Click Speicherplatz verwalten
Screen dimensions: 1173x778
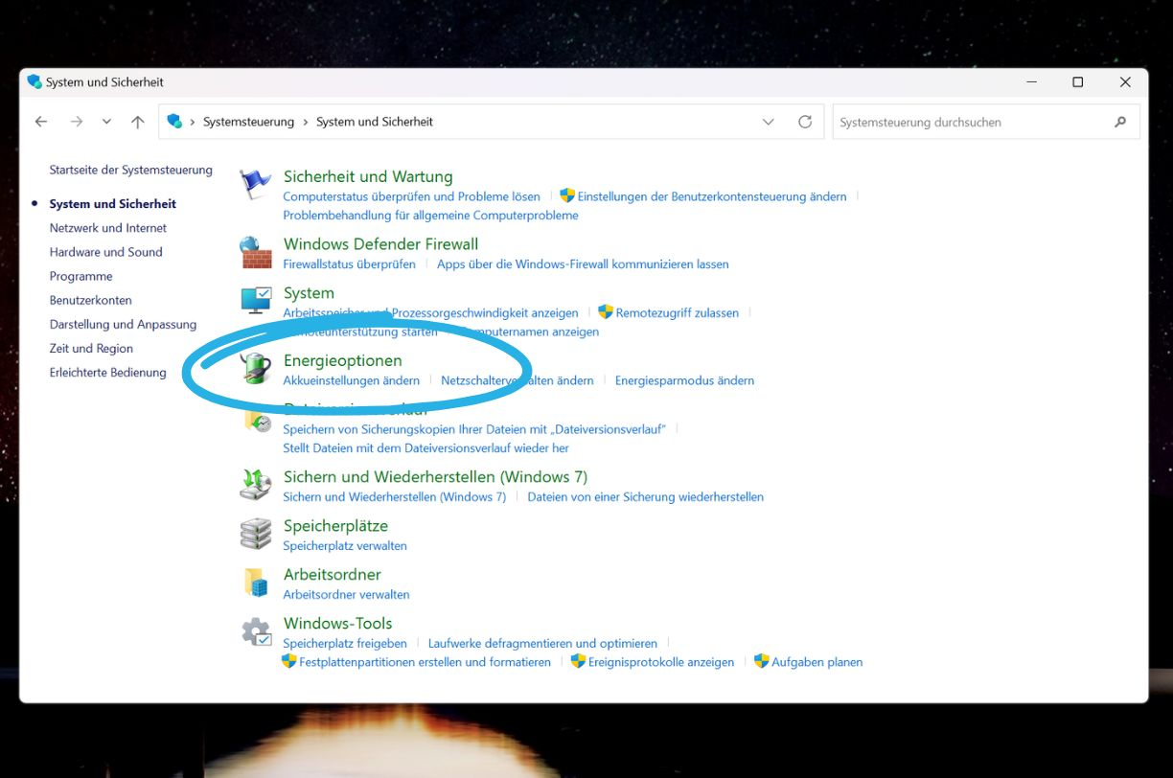pos(345,546)
